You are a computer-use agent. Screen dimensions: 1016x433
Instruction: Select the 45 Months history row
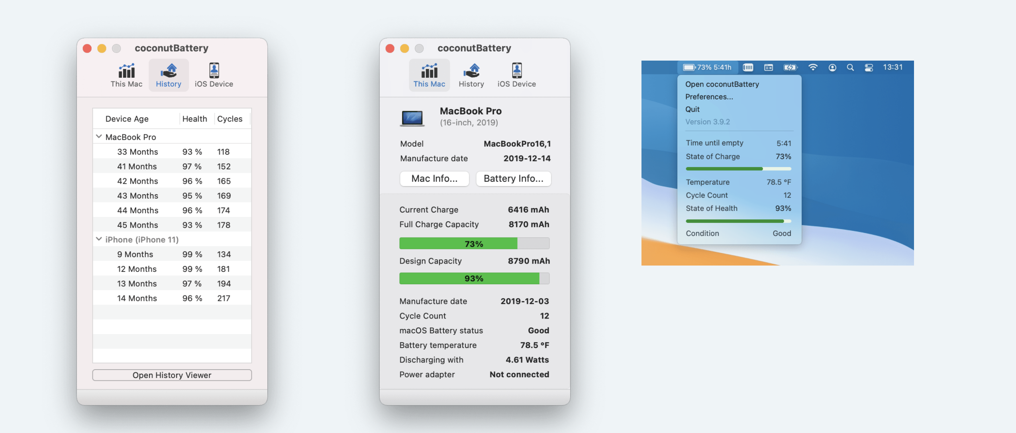coord(172,225)
